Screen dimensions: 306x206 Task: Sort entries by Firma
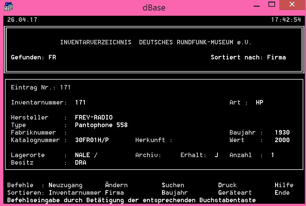click(x=114, y=192)
